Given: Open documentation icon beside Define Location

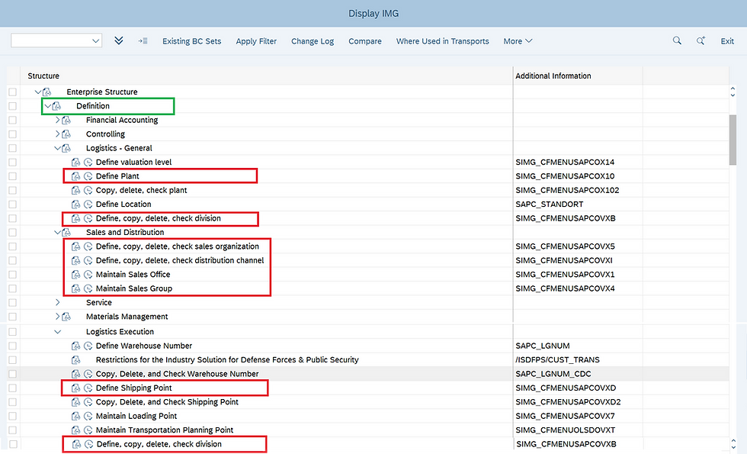Looking at the screenshot, I should point(75,204).
